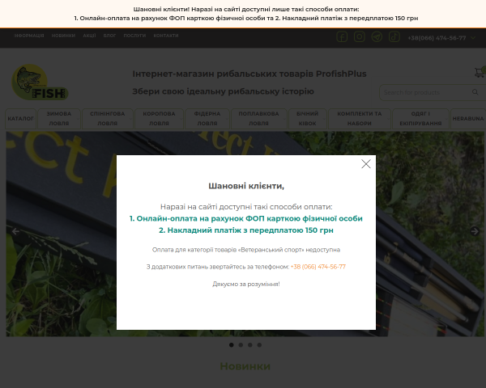Show the previous slide arrow
This screenshot has width=486, height=388.
15,231
